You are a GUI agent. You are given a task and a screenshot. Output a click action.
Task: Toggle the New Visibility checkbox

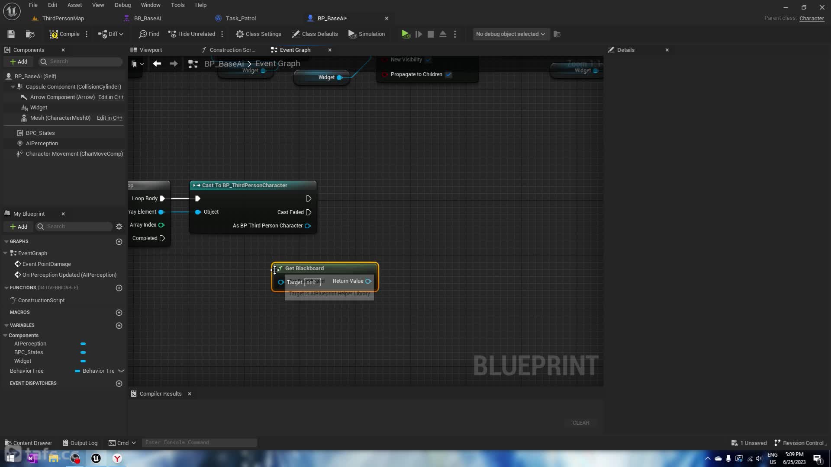tap(428, 60)
